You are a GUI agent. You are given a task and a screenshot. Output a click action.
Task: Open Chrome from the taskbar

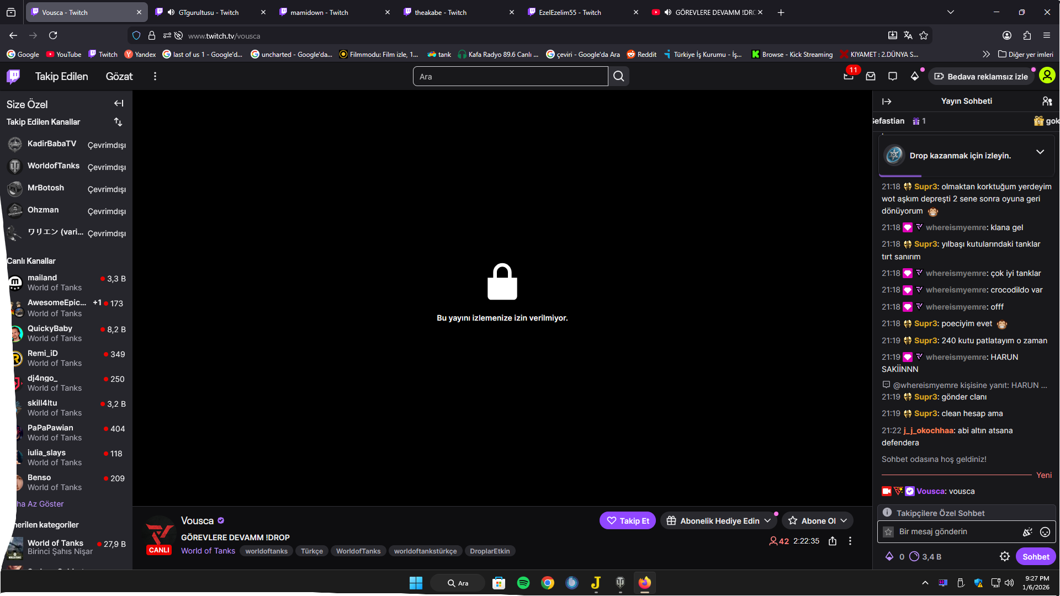pos(548,583)
